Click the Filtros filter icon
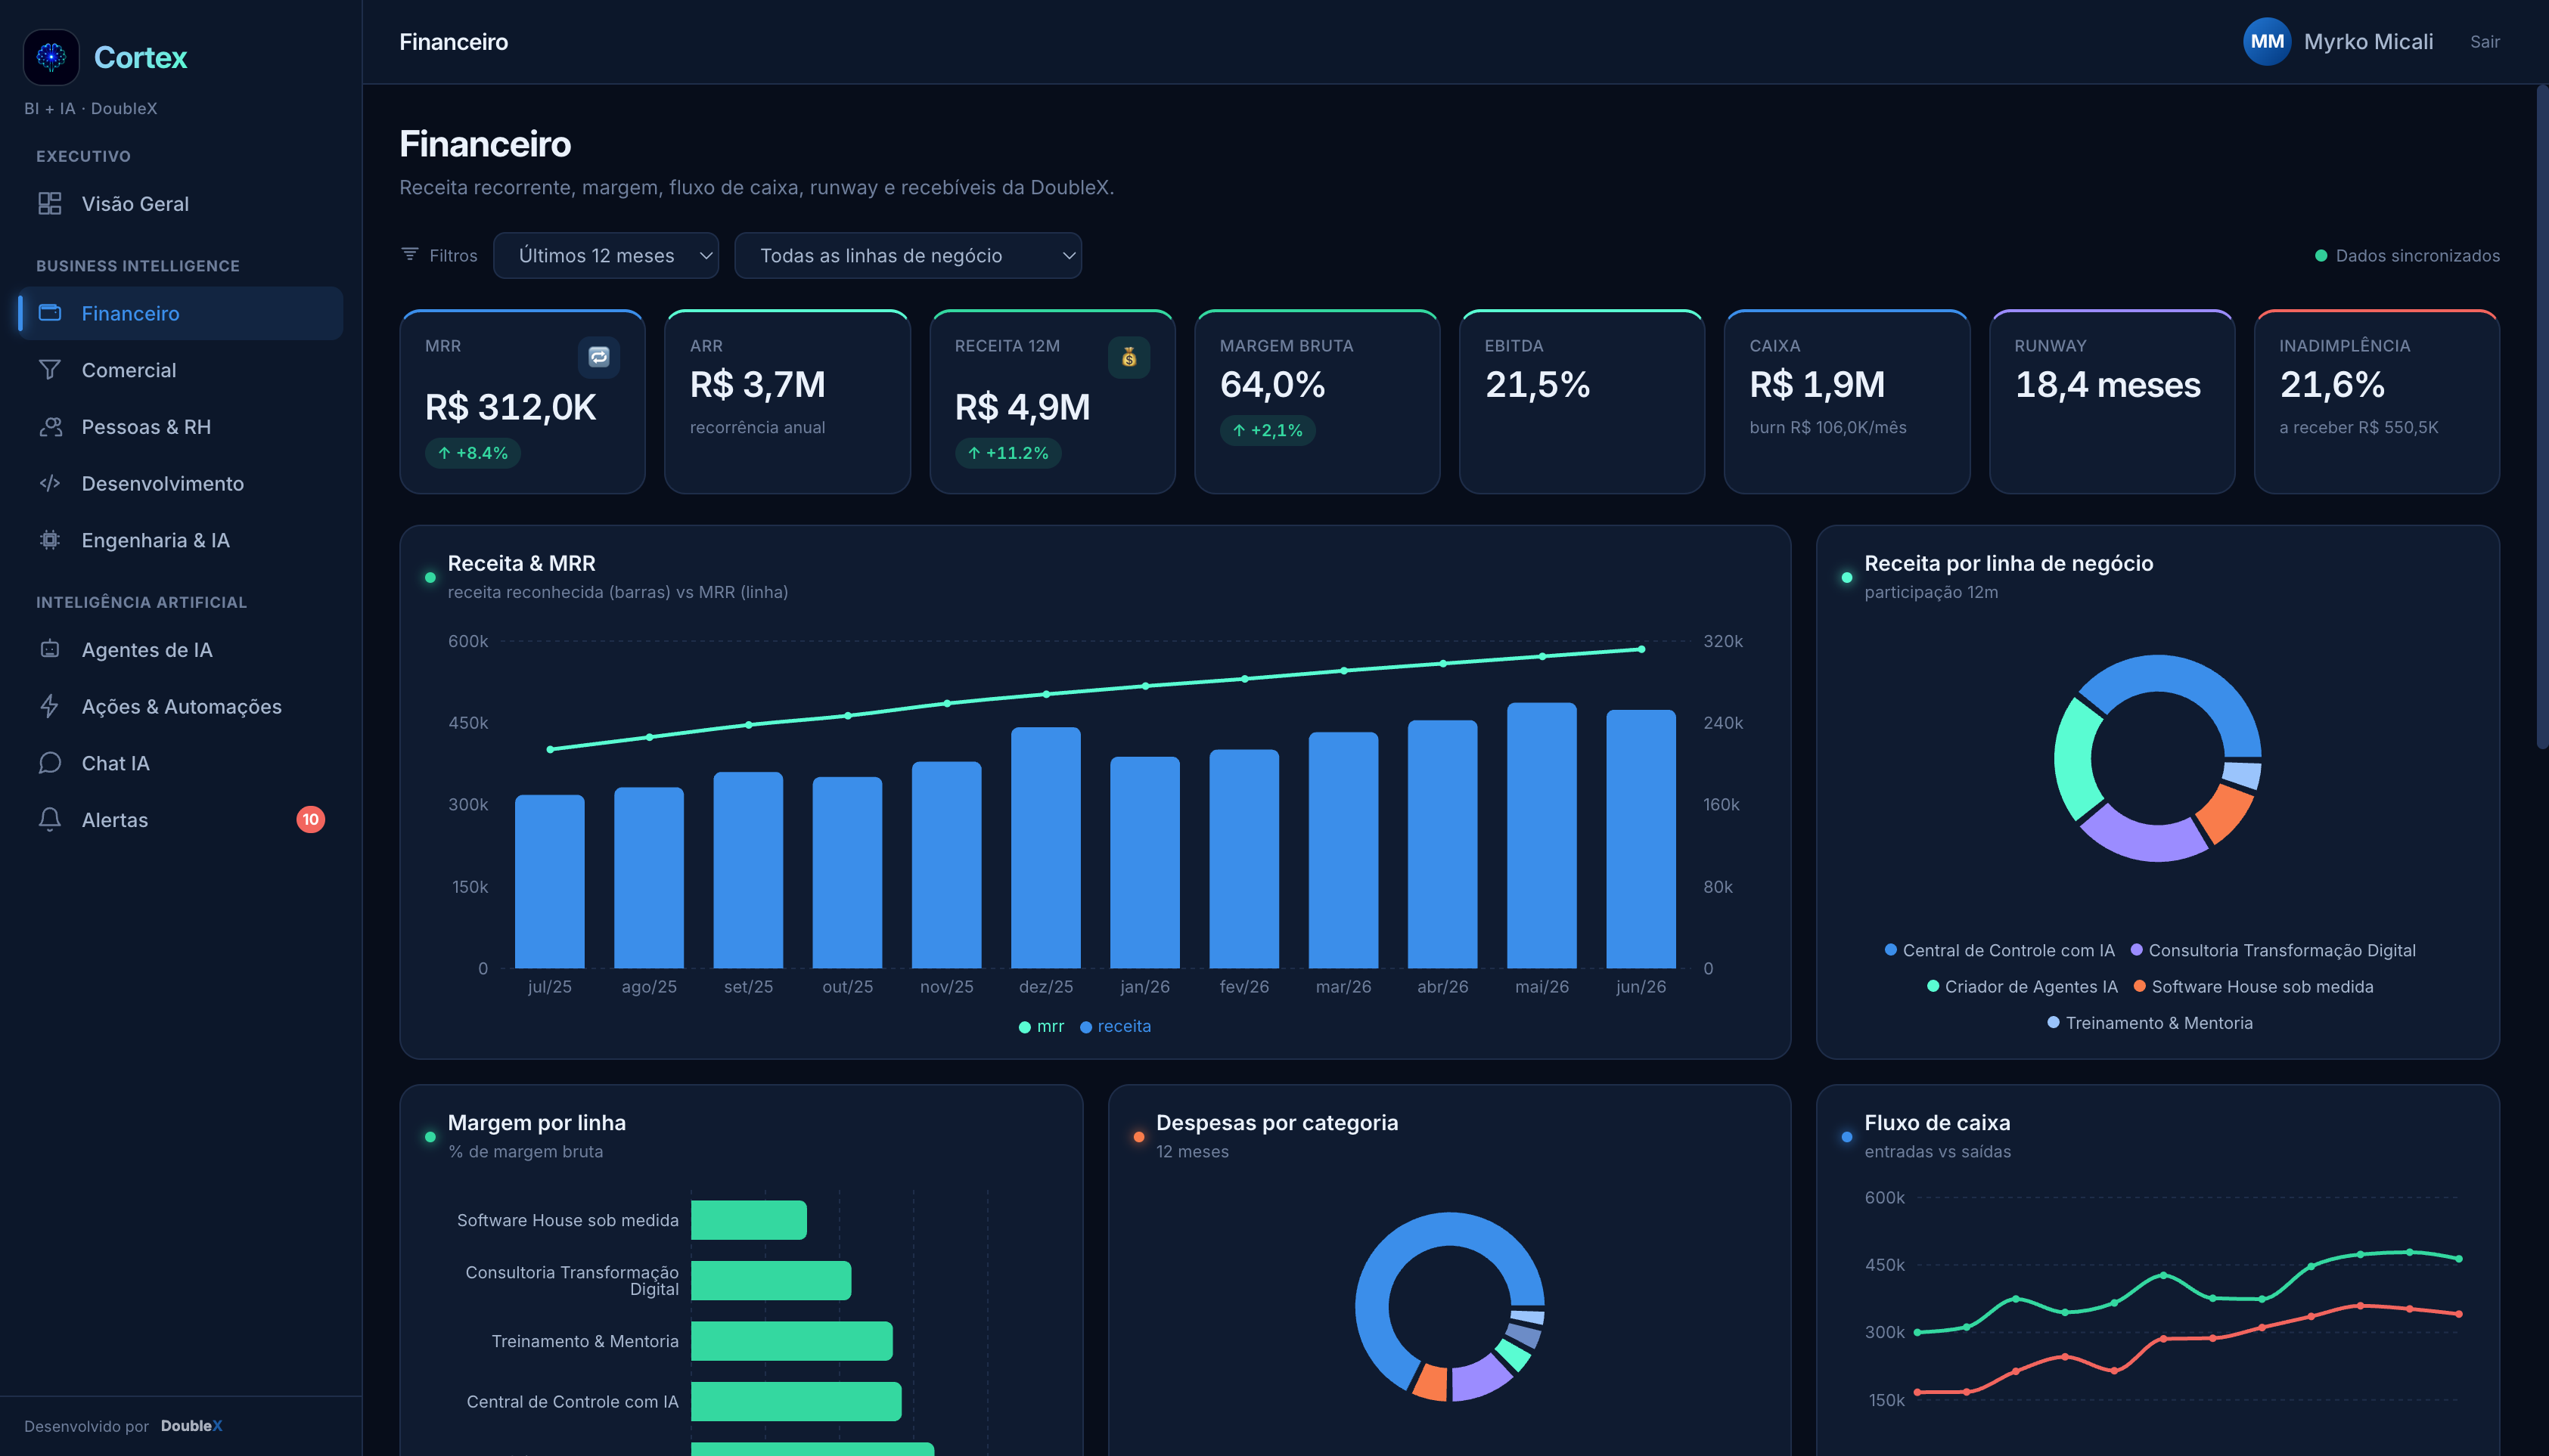Image resolution: width=2549 pixels, height=1456 pixels. point(409,254)
